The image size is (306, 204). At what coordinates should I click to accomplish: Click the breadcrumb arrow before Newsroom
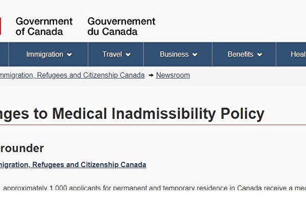click(151, 75)
